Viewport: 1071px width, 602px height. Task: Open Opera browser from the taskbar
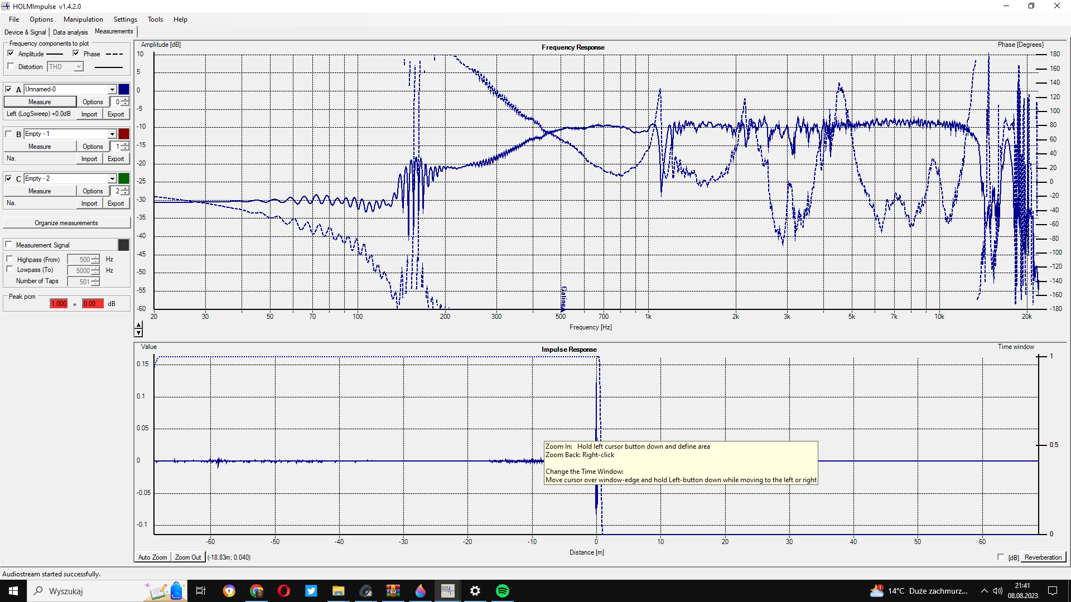(x=284, y=591)
